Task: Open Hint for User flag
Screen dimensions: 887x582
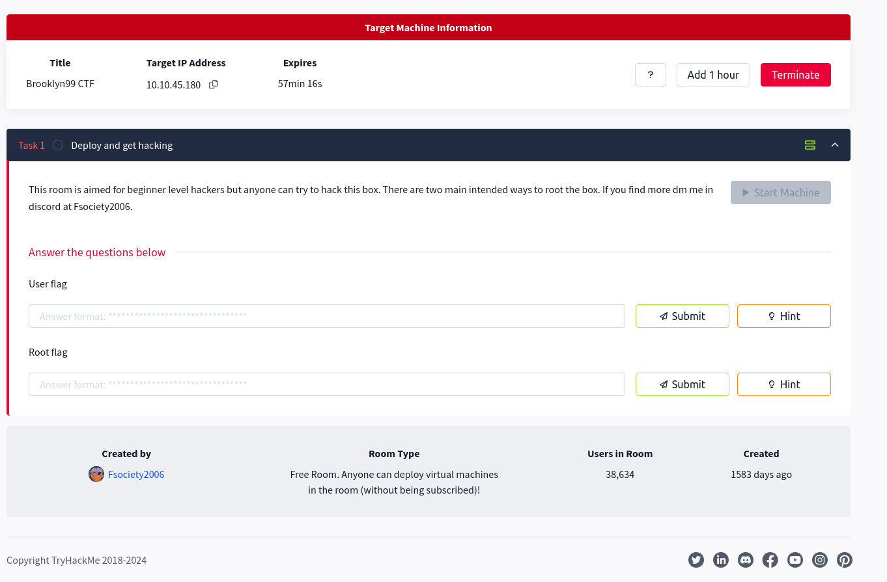Action: click(784, 316)
